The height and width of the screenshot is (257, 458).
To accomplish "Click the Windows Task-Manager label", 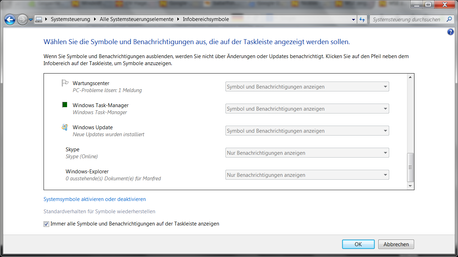I will 100,105.
